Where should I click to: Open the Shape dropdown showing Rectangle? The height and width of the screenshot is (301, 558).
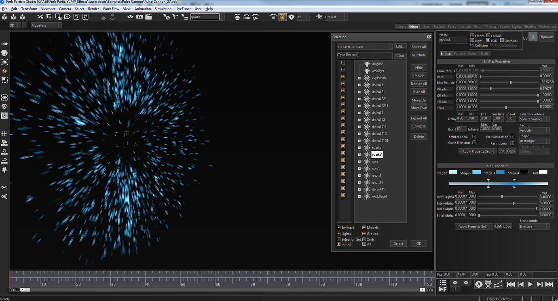pyautogui.click(x=534, y=140)
